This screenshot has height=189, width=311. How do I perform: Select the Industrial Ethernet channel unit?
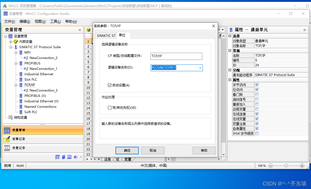coord(39,74)
